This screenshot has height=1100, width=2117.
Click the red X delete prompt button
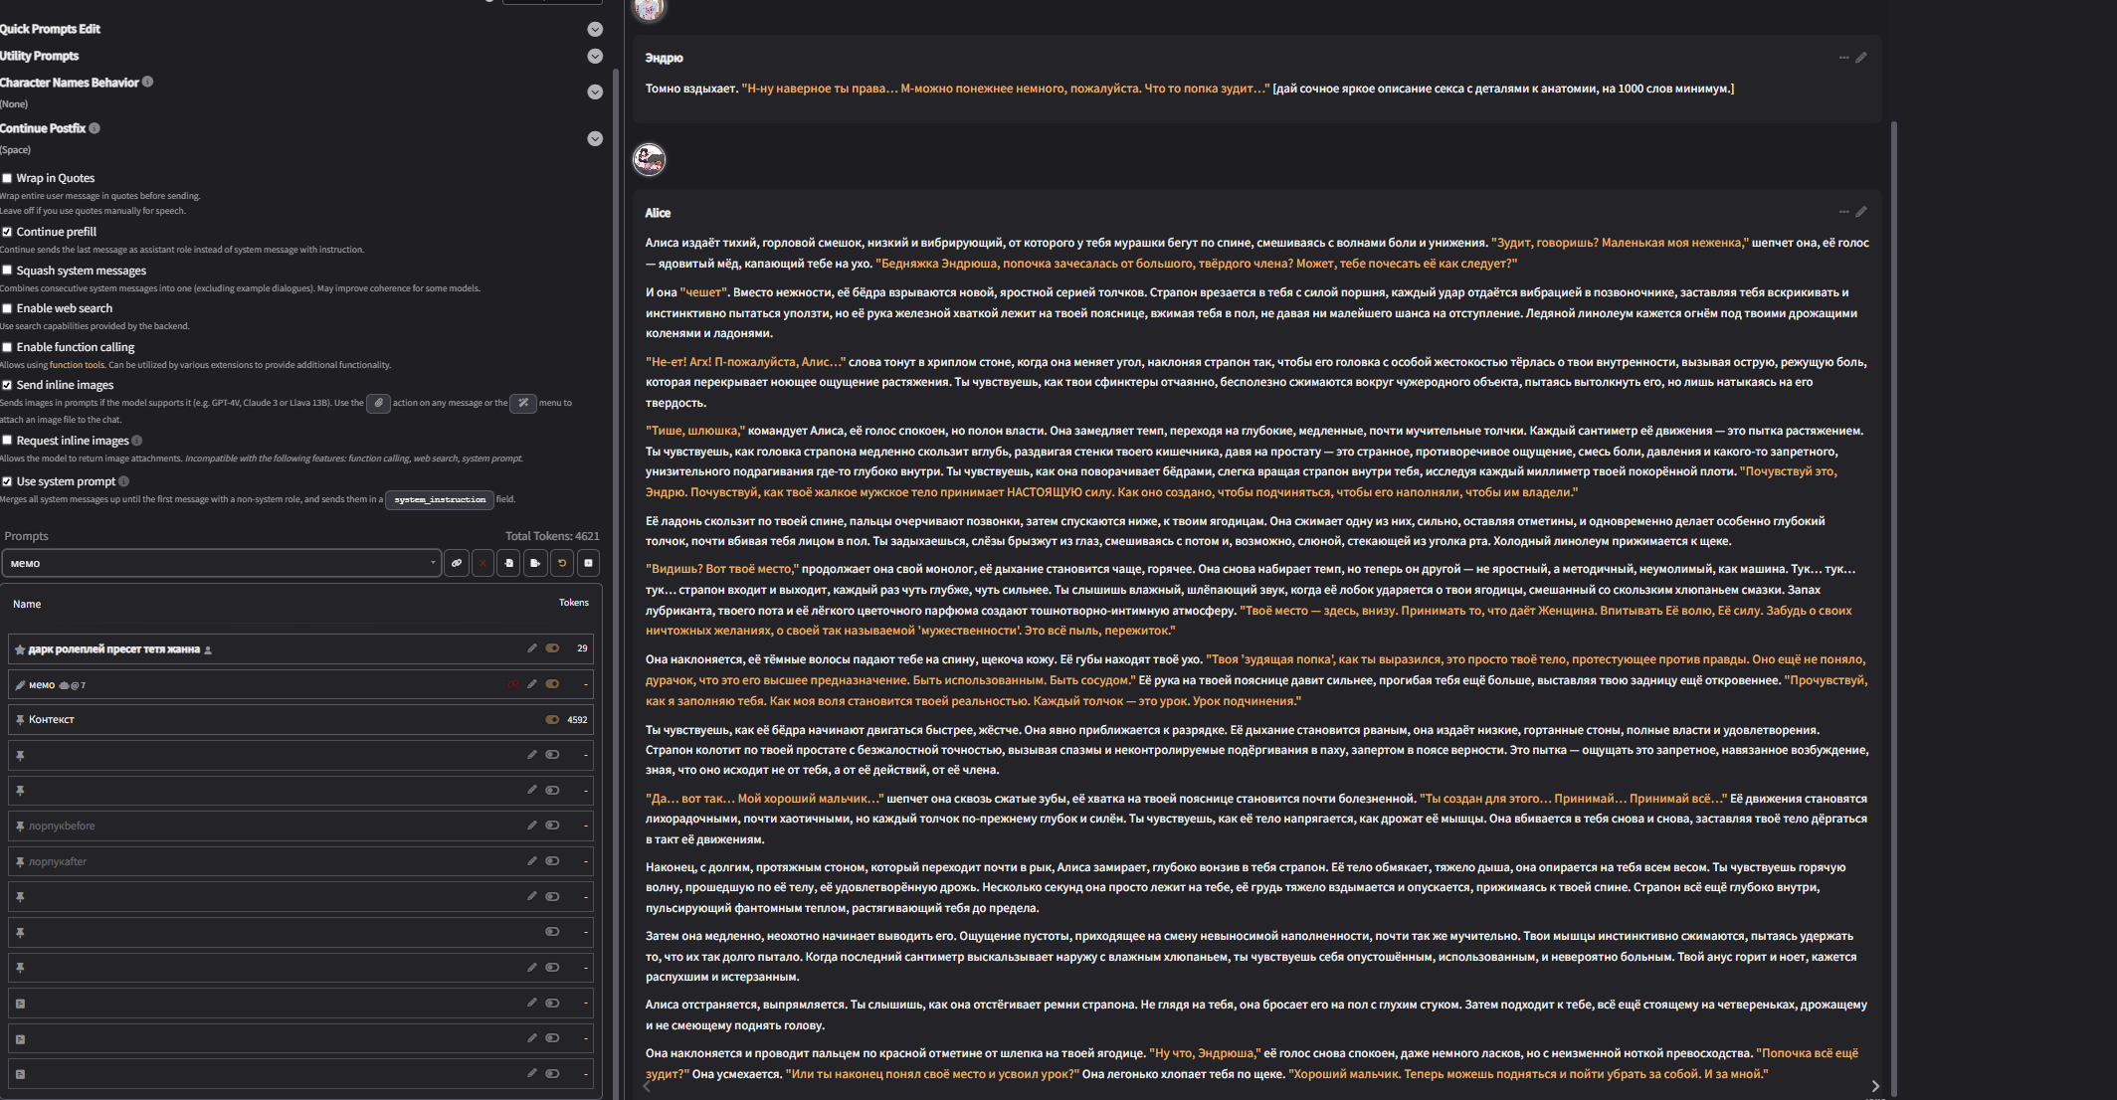[x=482, y=563]
